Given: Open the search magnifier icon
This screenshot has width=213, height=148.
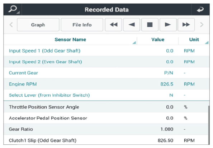Looking at the screenshot, I should point(13,9).
